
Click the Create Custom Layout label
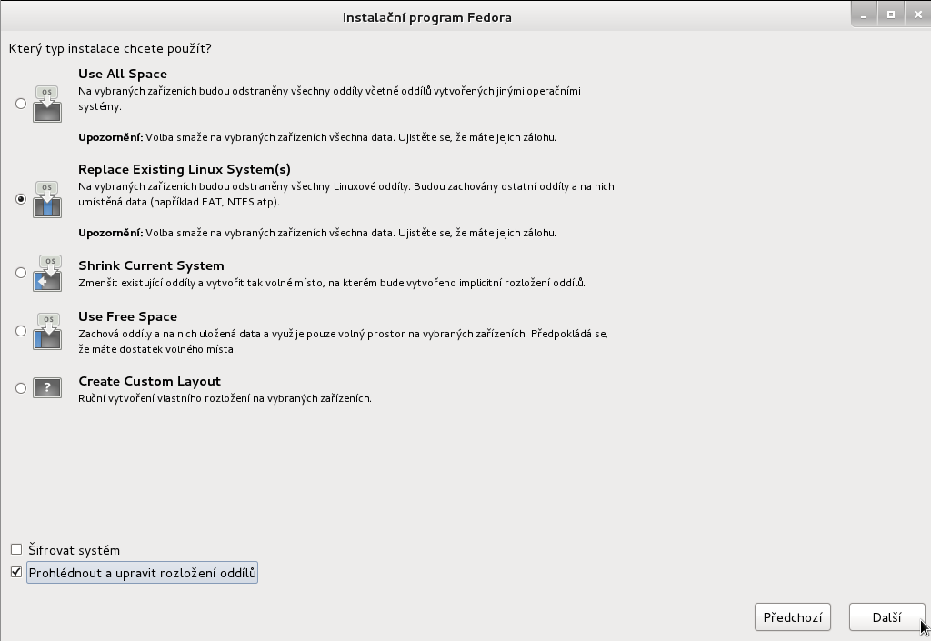pos(149,381)
